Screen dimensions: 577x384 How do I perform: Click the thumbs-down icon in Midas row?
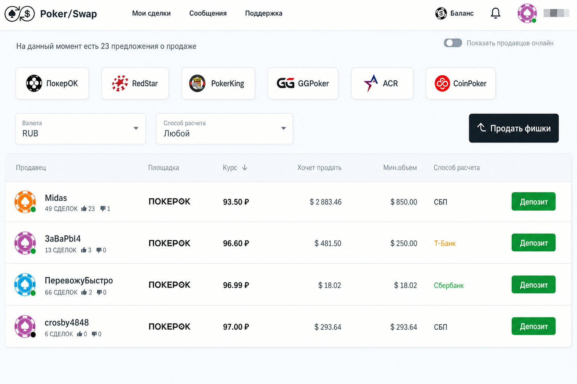point(103,208)
